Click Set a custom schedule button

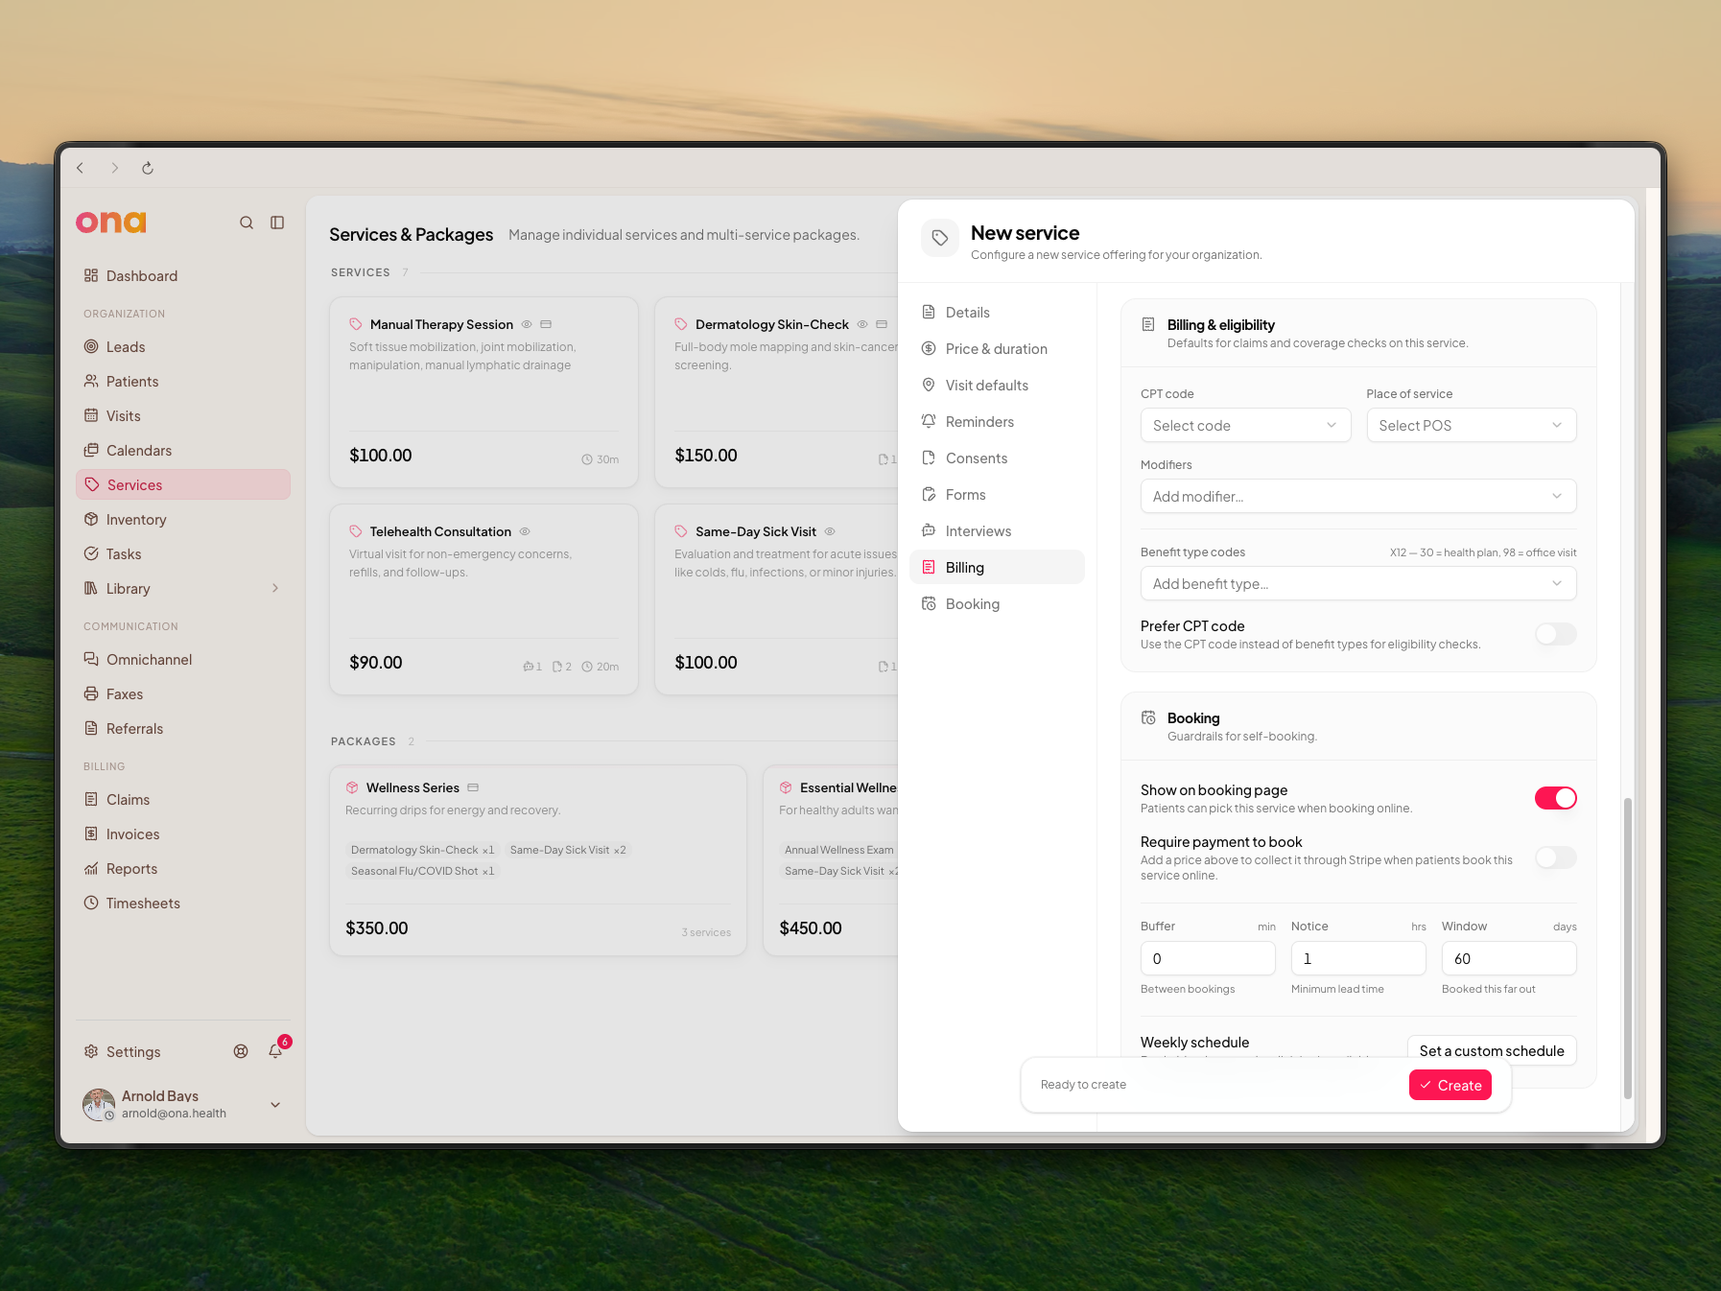tap(1492, 1050)
